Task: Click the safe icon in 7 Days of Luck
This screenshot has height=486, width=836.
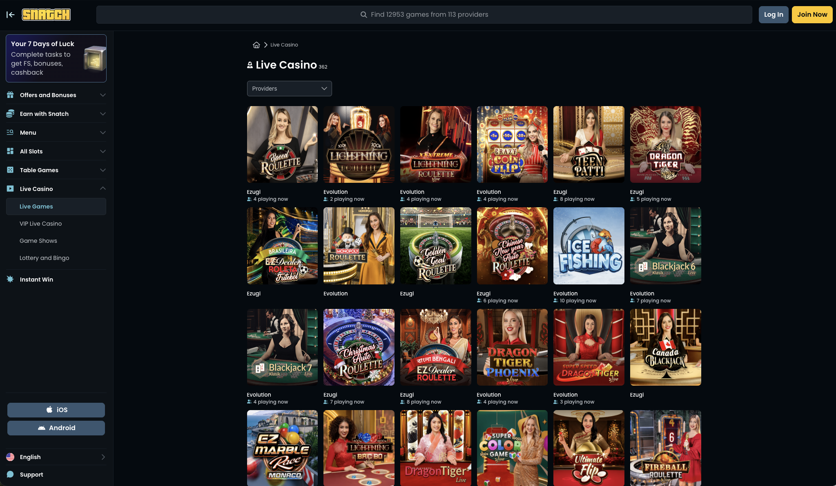Action: [x=95, y=59]
